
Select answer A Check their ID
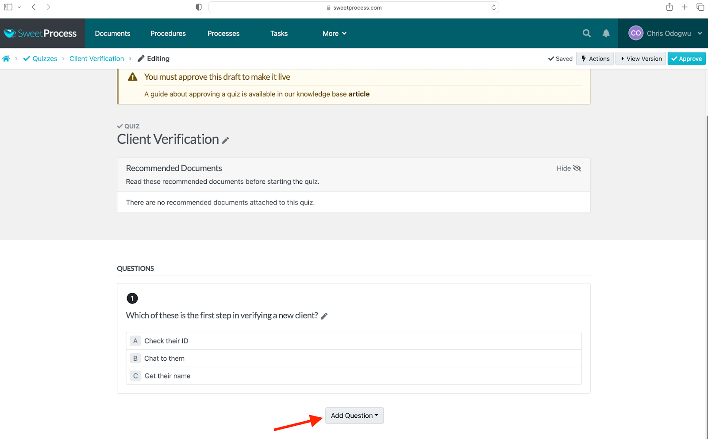point(166,341)
